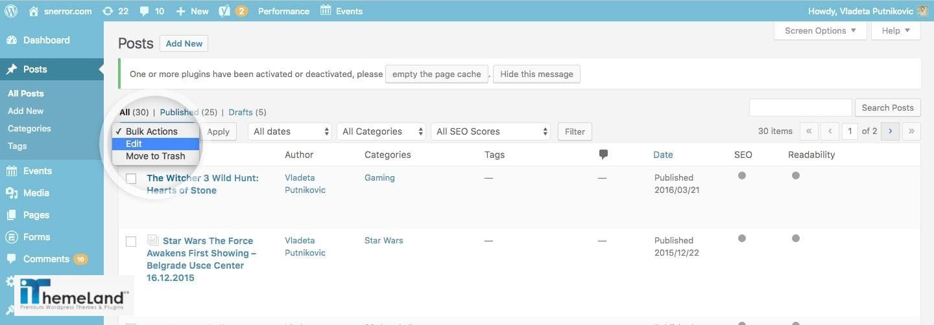Open The Witcher 3 Wild Hunt post title
The width and height of the screenshot is (934, 325).
coord(202,184)
